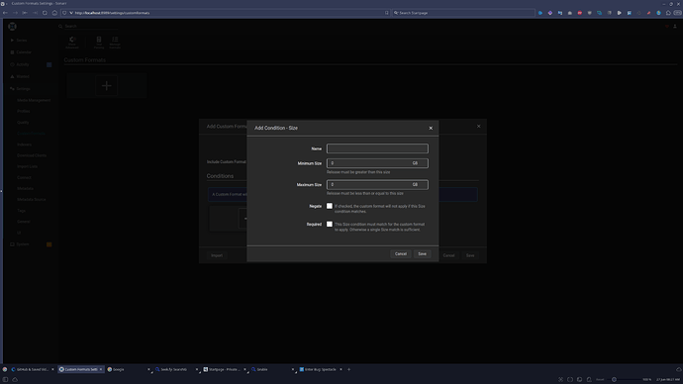Open the user account icon
The width and height of the screenshot is (683, 384).
point(675,27)
